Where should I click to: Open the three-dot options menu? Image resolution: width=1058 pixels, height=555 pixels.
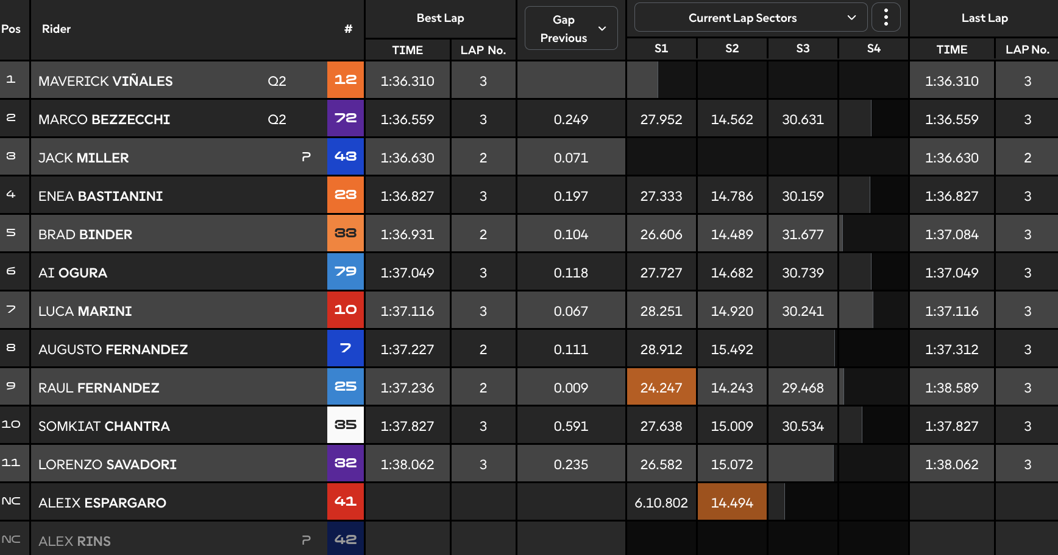pyautogui.click(x=886, y=18)
